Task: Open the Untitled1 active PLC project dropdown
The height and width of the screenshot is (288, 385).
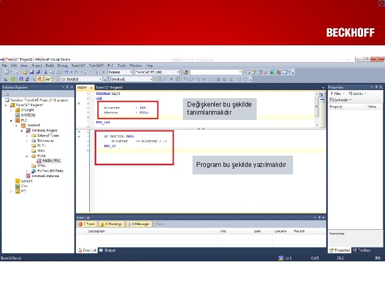Action: (x=151, y=79)
